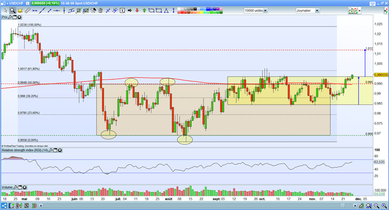Screen dimensions: 389x210
Task: Select the ellipse drawing tool
Action: [x=152, y=10]
